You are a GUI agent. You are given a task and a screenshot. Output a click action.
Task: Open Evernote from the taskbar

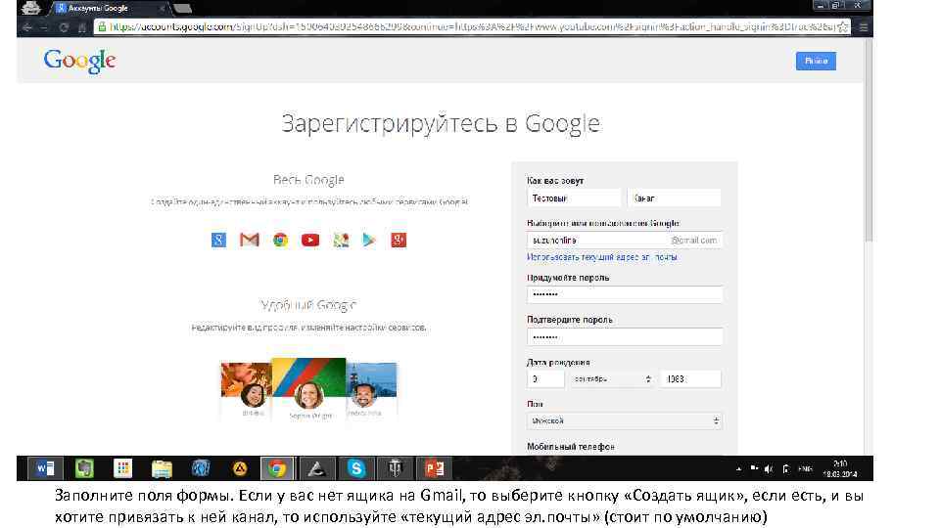coord(84,468)
